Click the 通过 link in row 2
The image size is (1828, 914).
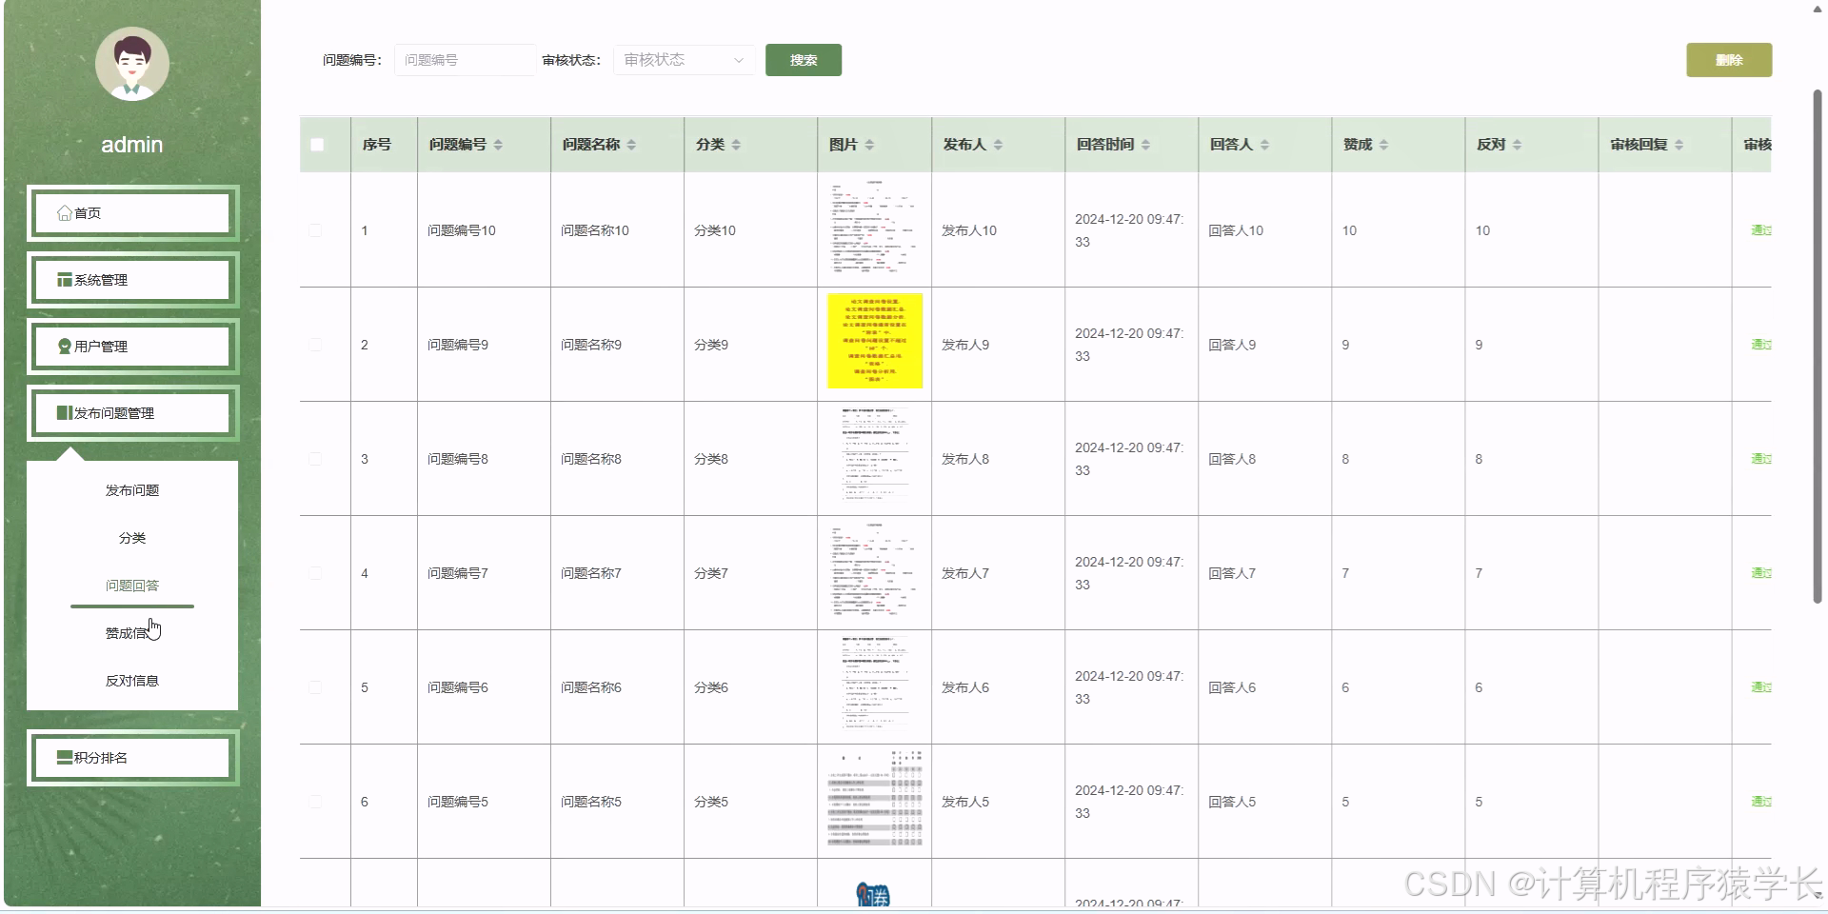click(x=1761, y=345)
